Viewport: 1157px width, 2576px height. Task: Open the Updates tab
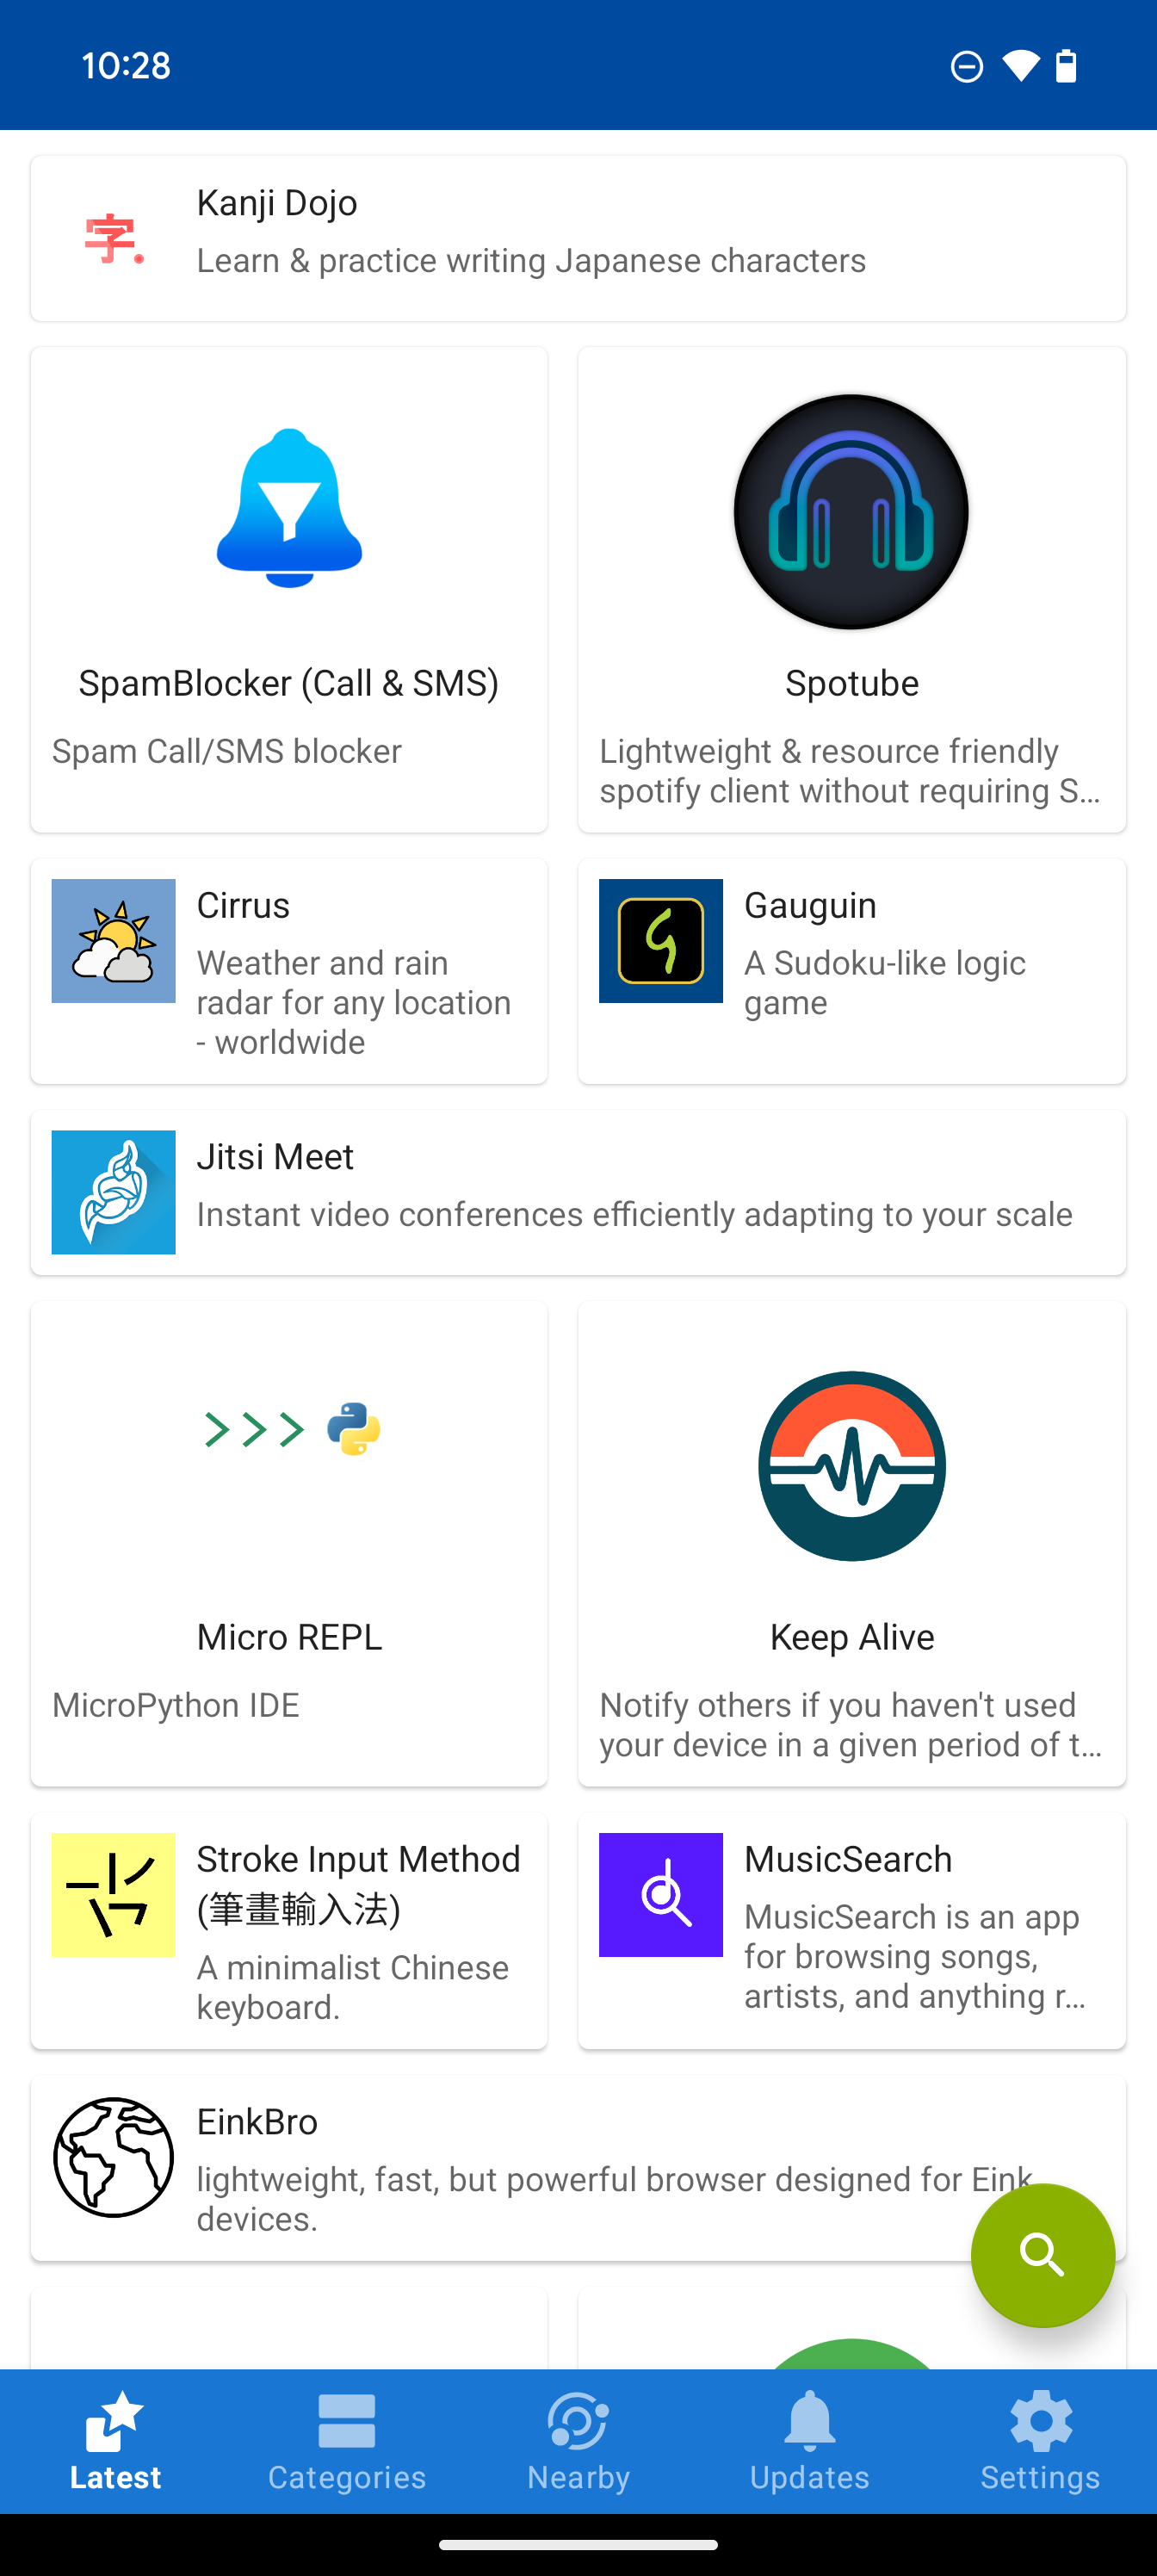click(x=809, y=2441)
